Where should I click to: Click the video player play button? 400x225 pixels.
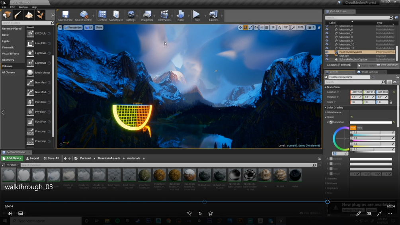coord(200,213)
